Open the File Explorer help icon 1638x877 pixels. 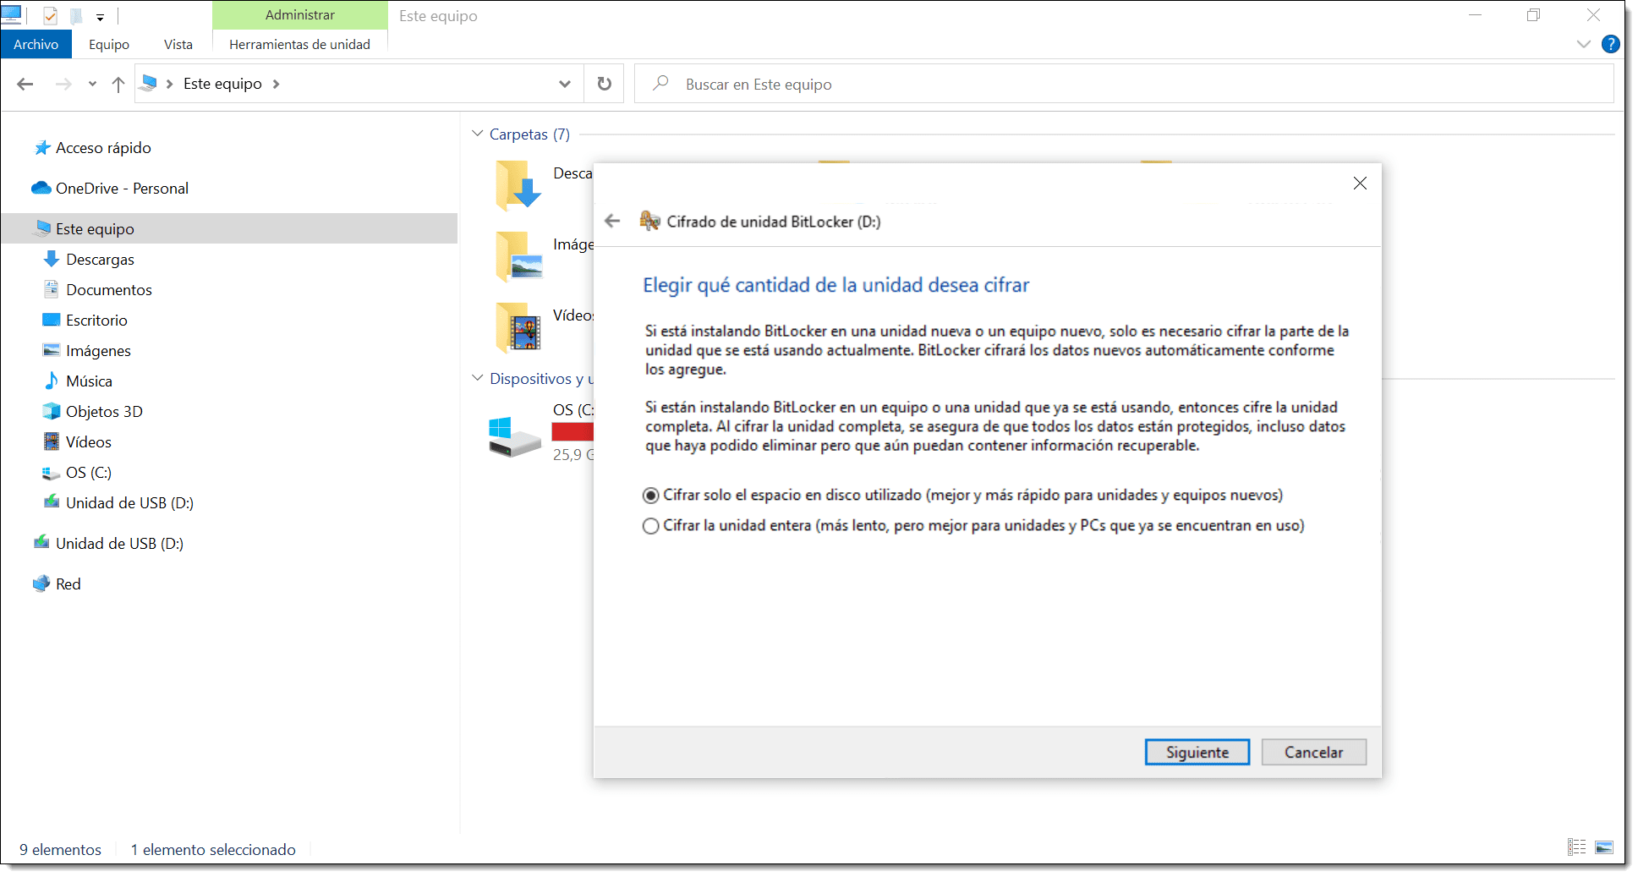coord(1611,44)
